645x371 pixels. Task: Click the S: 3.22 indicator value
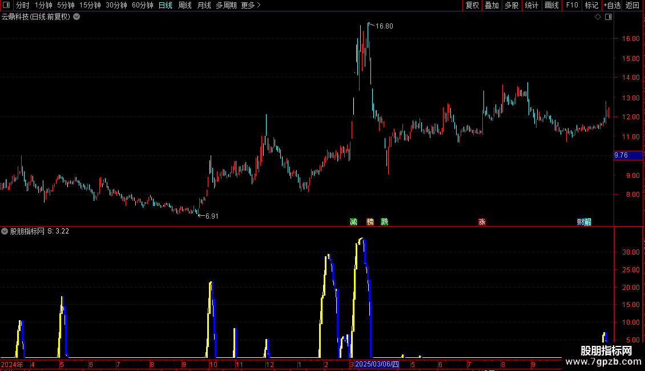tap(58, 231)
